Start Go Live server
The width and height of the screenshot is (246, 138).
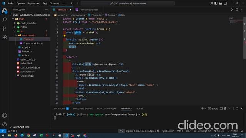pos(219,131)
